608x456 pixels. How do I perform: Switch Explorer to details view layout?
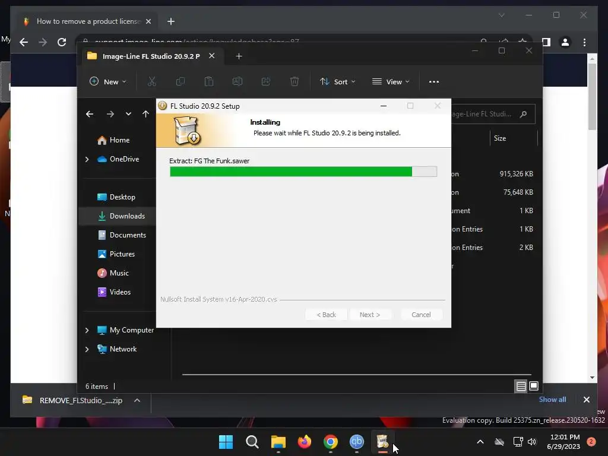tap(521, 386)
